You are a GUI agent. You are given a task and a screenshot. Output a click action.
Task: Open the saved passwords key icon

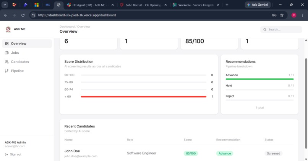pos(274,15)
